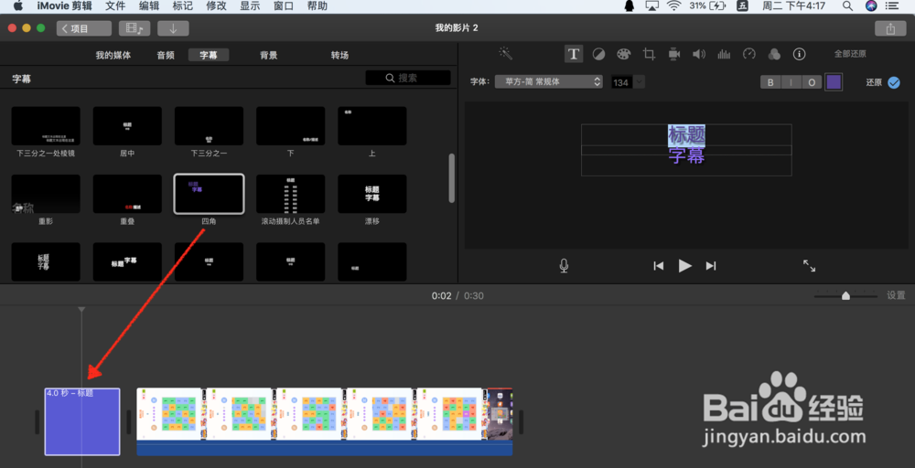Viewport: 915px width, 468px height.
Task: Open the color balance tool
Action: (x=598, y=54)
